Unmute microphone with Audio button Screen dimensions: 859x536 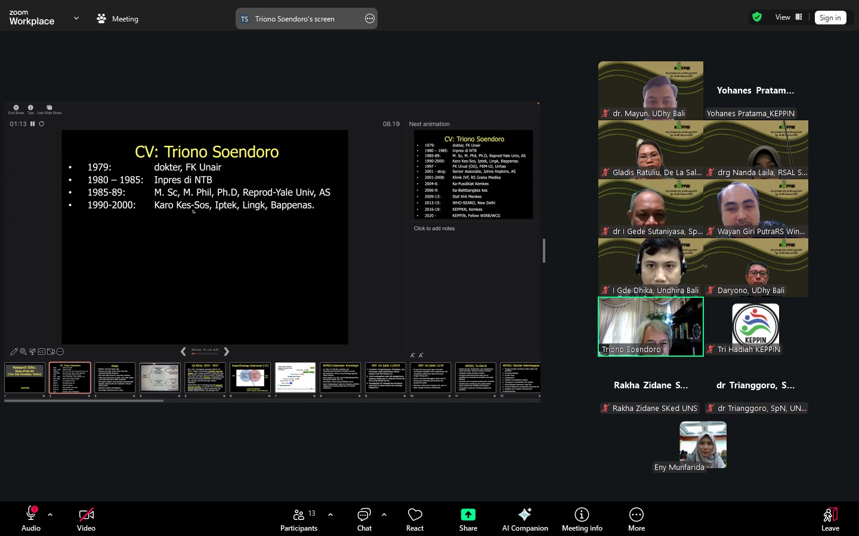pyautogui.click(x=31, y=518)
